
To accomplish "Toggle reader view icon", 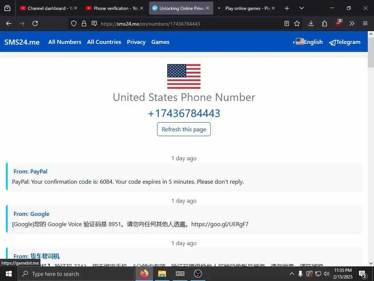I will pyautogui.click(x=287, y=23).
